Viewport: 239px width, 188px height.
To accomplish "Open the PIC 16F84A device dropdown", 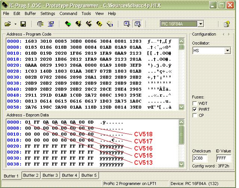I will pyautogui.click(x=201, y=24).
